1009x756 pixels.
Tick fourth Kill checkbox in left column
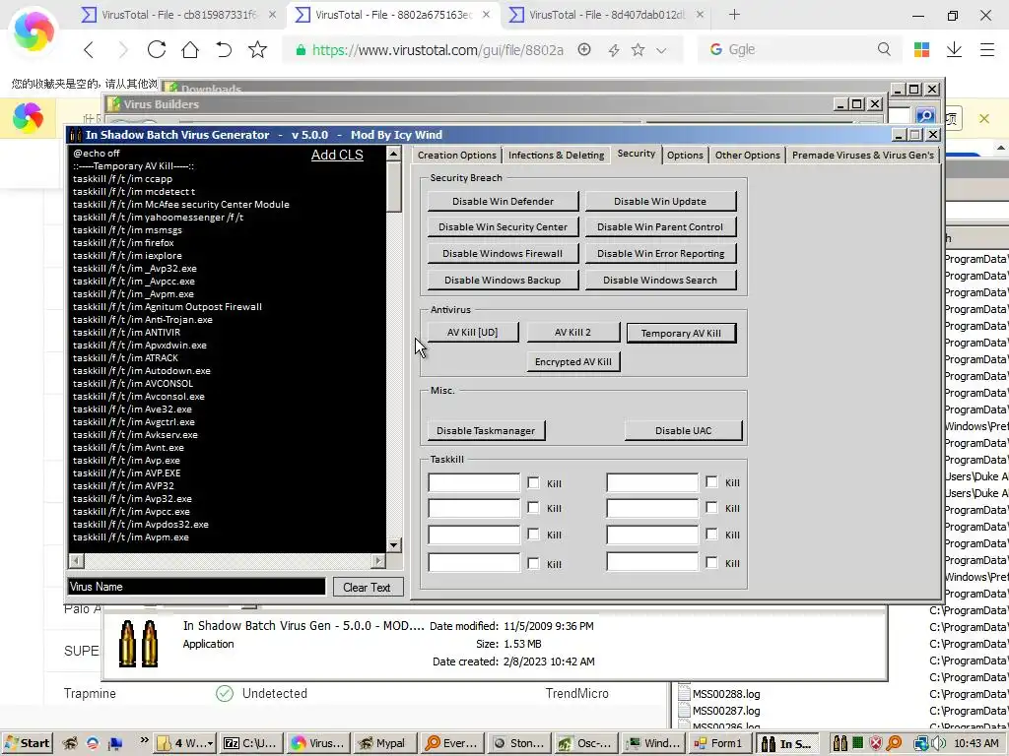[x=533, y=564]
